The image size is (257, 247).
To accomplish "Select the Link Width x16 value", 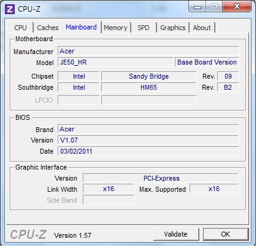I will (109, 189).
